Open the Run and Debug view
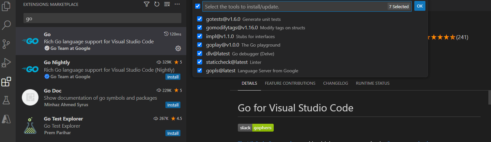 [7, 63]
